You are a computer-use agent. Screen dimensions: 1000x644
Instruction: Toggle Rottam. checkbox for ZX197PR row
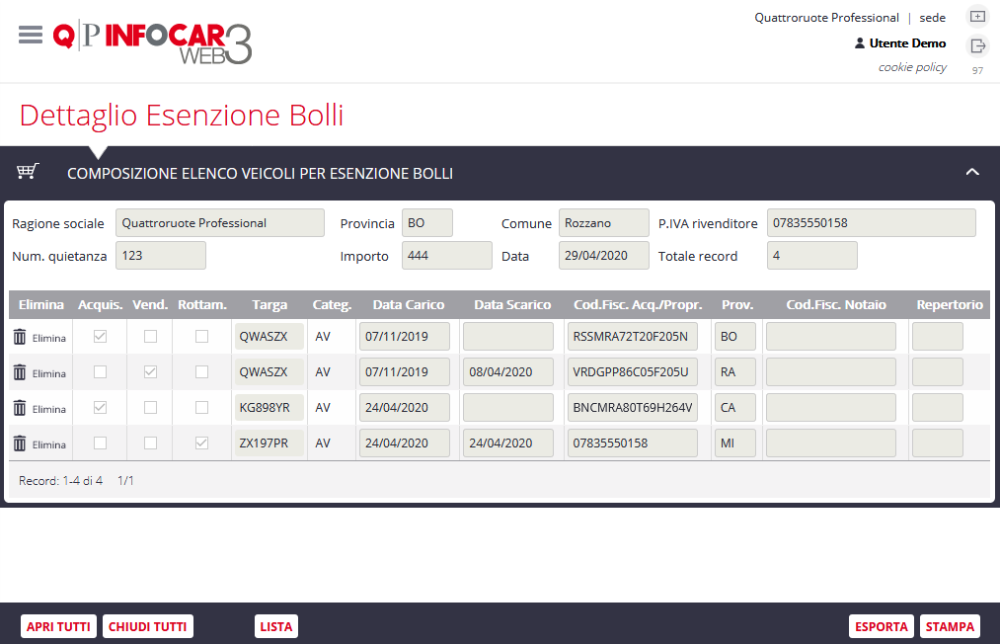point(202,443)
